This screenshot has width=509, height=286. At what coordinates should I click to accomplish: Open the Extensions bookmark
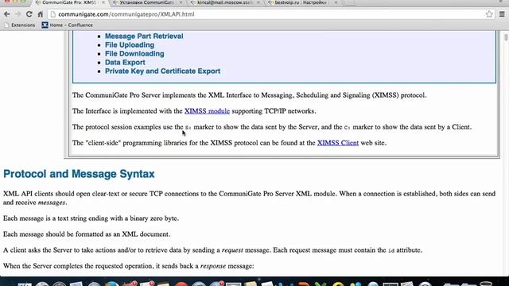pyautogui.click(x=19, y=25)
